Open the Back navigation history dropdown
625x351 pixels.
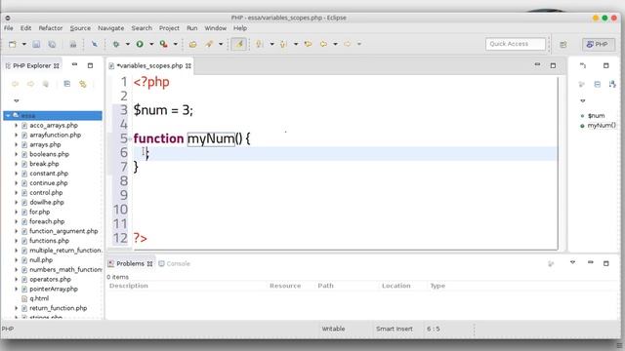coord(335,44)
